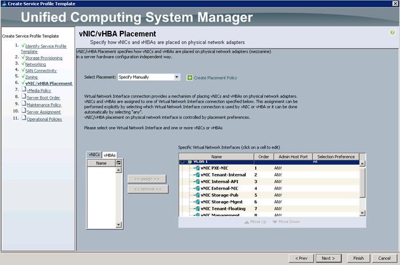Click the page icon beside vMedia Policy
The width and height of the screenshot is (400, 265).
pyautogui.click(x=24, y=89)
